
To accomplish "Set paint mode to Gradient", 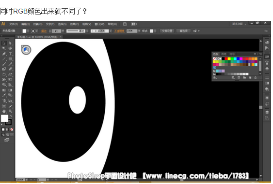I will click(x=7, y=129).
